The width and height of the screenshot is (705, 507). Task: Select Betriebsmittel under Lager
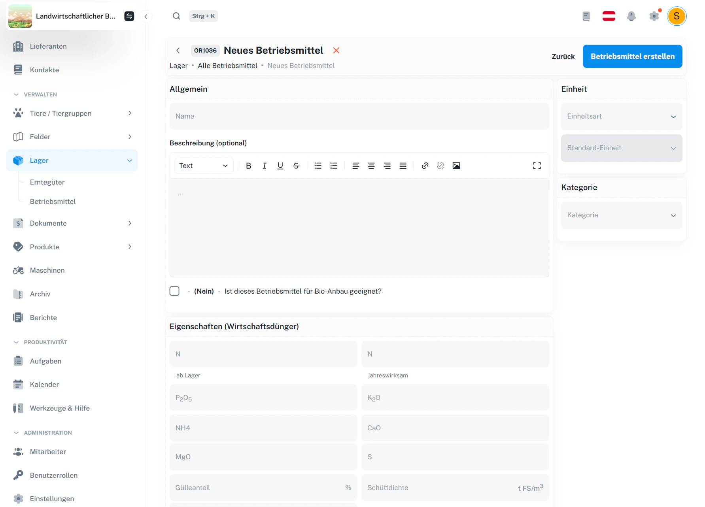pos(53,202)
